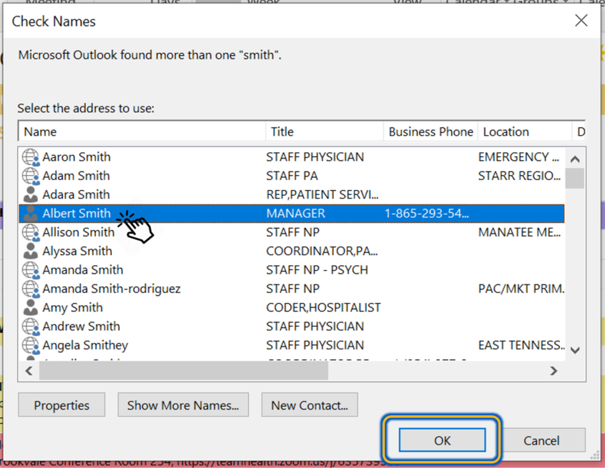Pick Andrew Smith from the names list
Image resolution: width=605 pixels, height=468 pixels.
click(292, 327)
